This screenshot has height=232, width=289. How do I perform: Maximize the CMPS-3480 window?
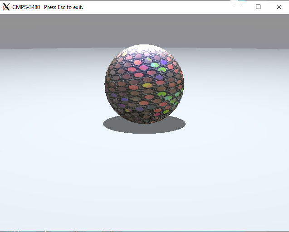pos(258,7)
